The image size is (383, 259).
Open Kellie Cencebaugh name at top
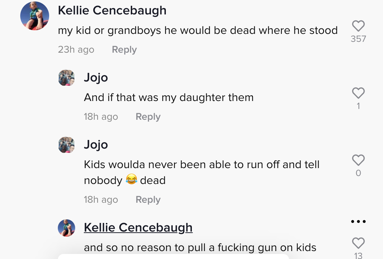112,10
